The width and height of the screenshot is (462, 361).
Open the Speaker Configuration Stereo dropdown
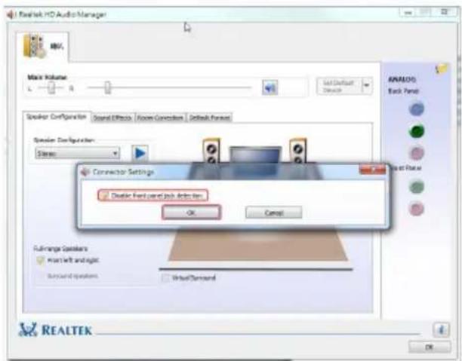pyautogui.click(x=78, y=153)
